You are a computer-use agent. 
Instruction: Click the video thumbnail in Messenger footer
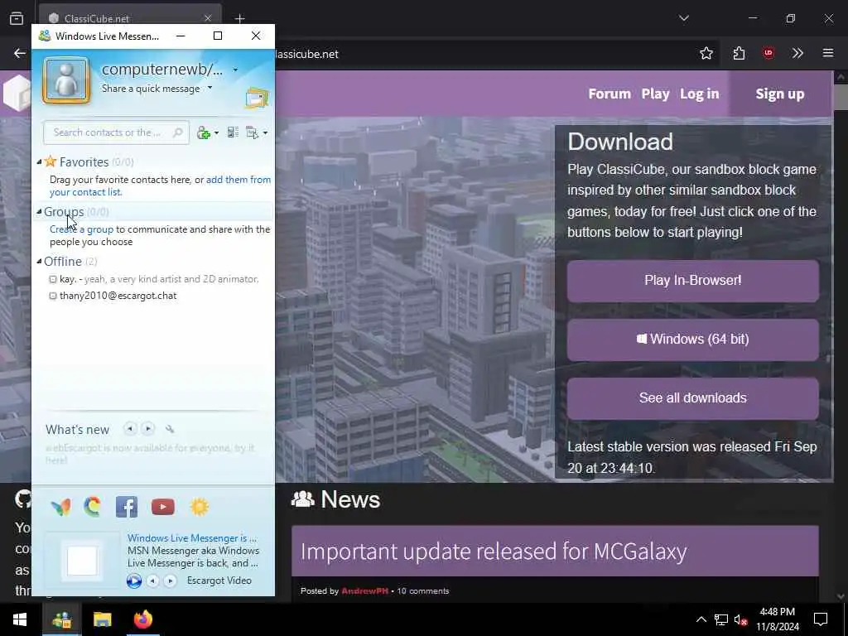tap(82, 561)
